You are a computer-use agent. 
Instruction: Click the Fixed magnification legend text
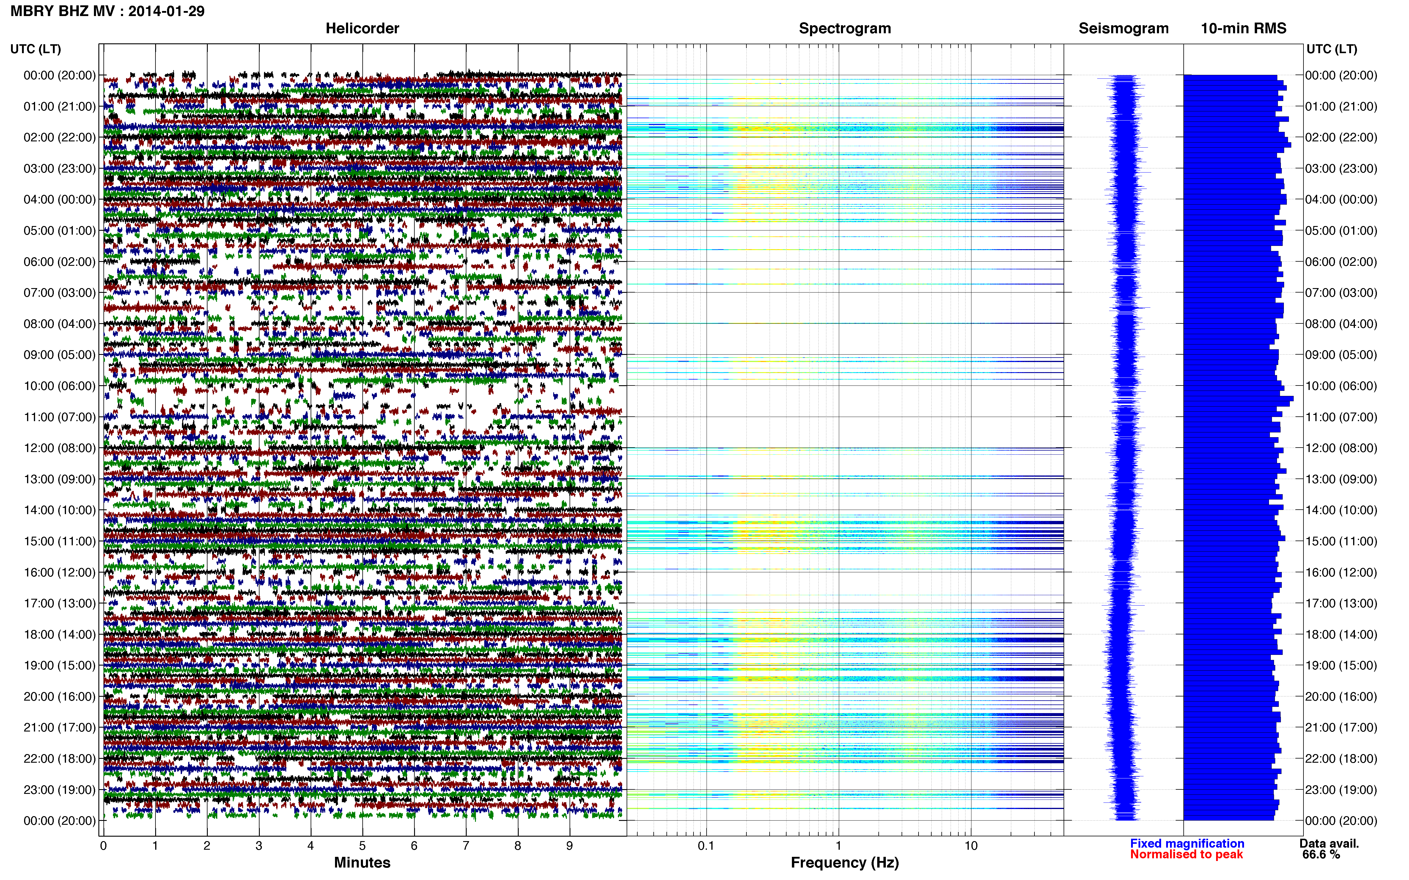point(1187,843)
